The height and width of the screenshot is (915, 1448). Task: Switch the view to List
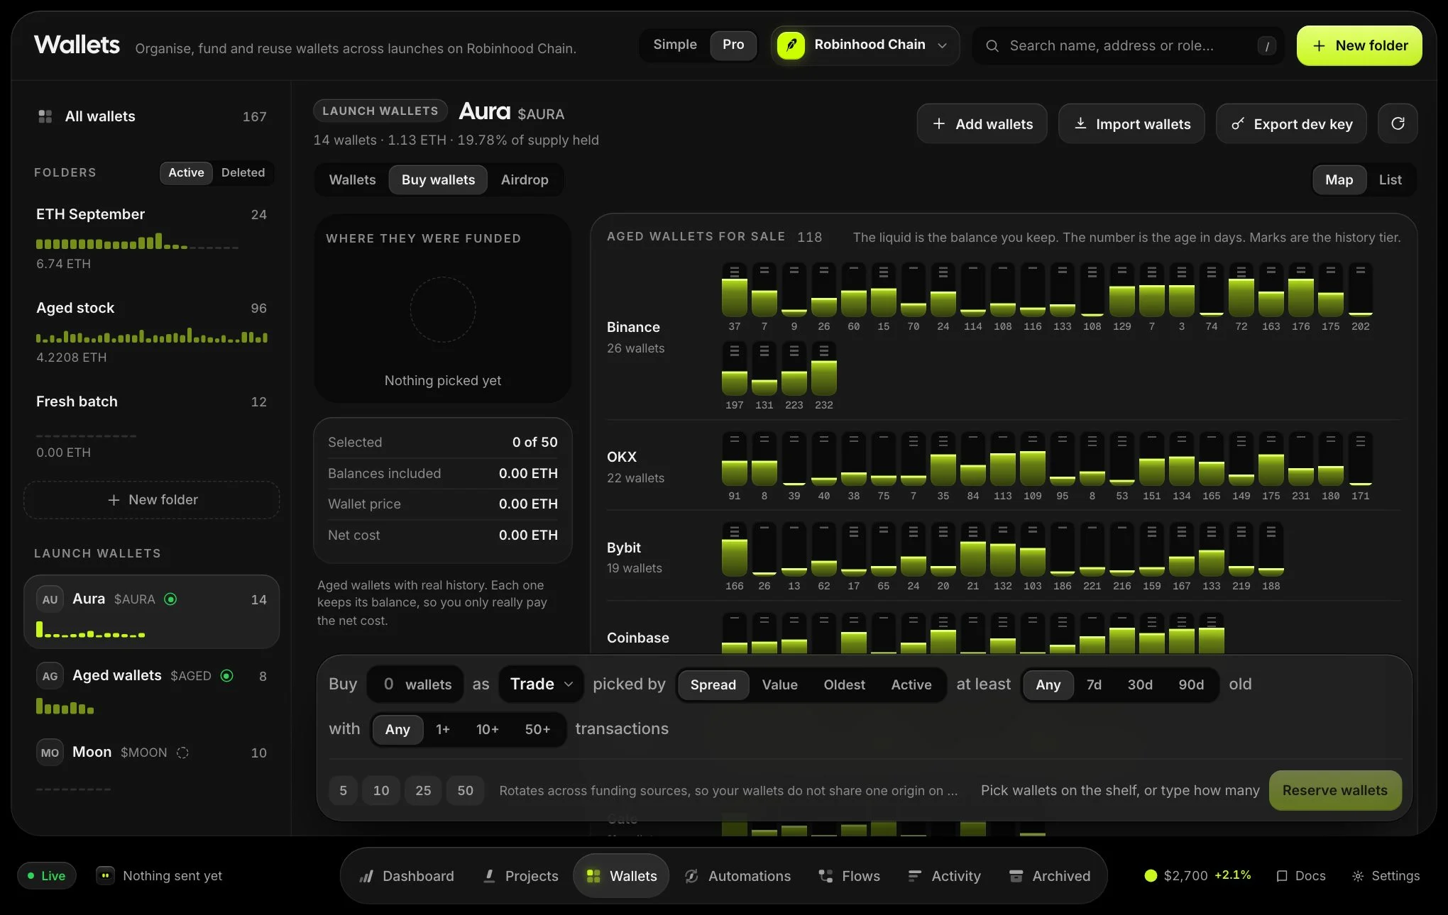coord(1390,180)
